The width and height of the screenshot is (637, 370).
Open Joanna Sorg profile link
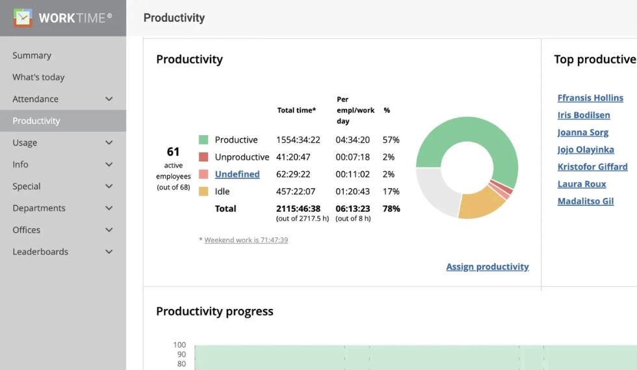[x=583, y=132]
